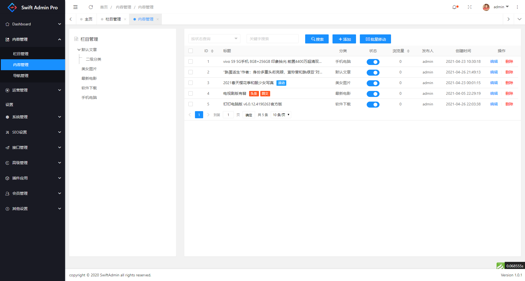Viewport: 525px width, 281px height.
Task: Collapse the 默认文章 tree node
Action: (x=79, y=50)
